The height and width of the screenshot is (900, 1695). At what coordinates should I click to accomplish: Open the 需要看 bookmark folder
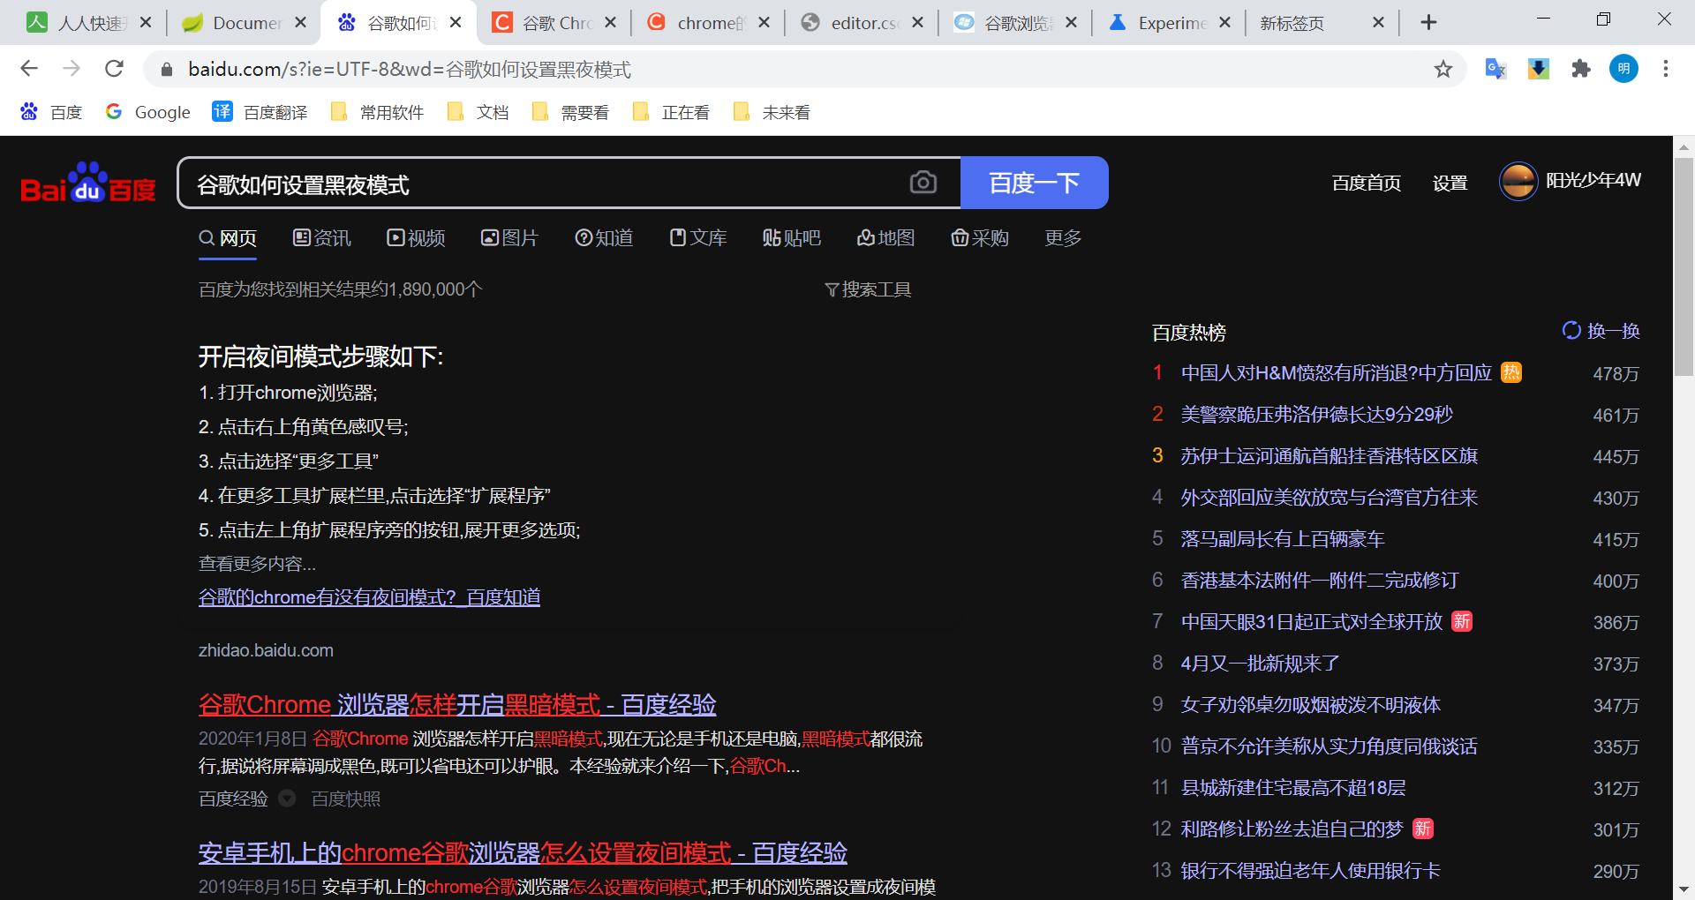pyautogui.click(x=570, y=112)
